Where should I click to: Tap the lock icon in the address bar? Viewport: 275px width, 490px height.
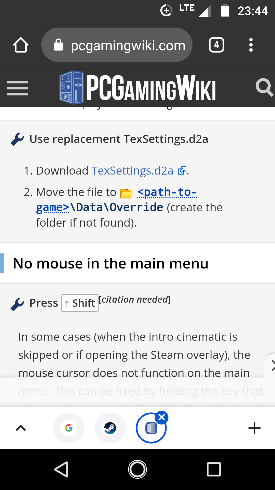point(58,45)
